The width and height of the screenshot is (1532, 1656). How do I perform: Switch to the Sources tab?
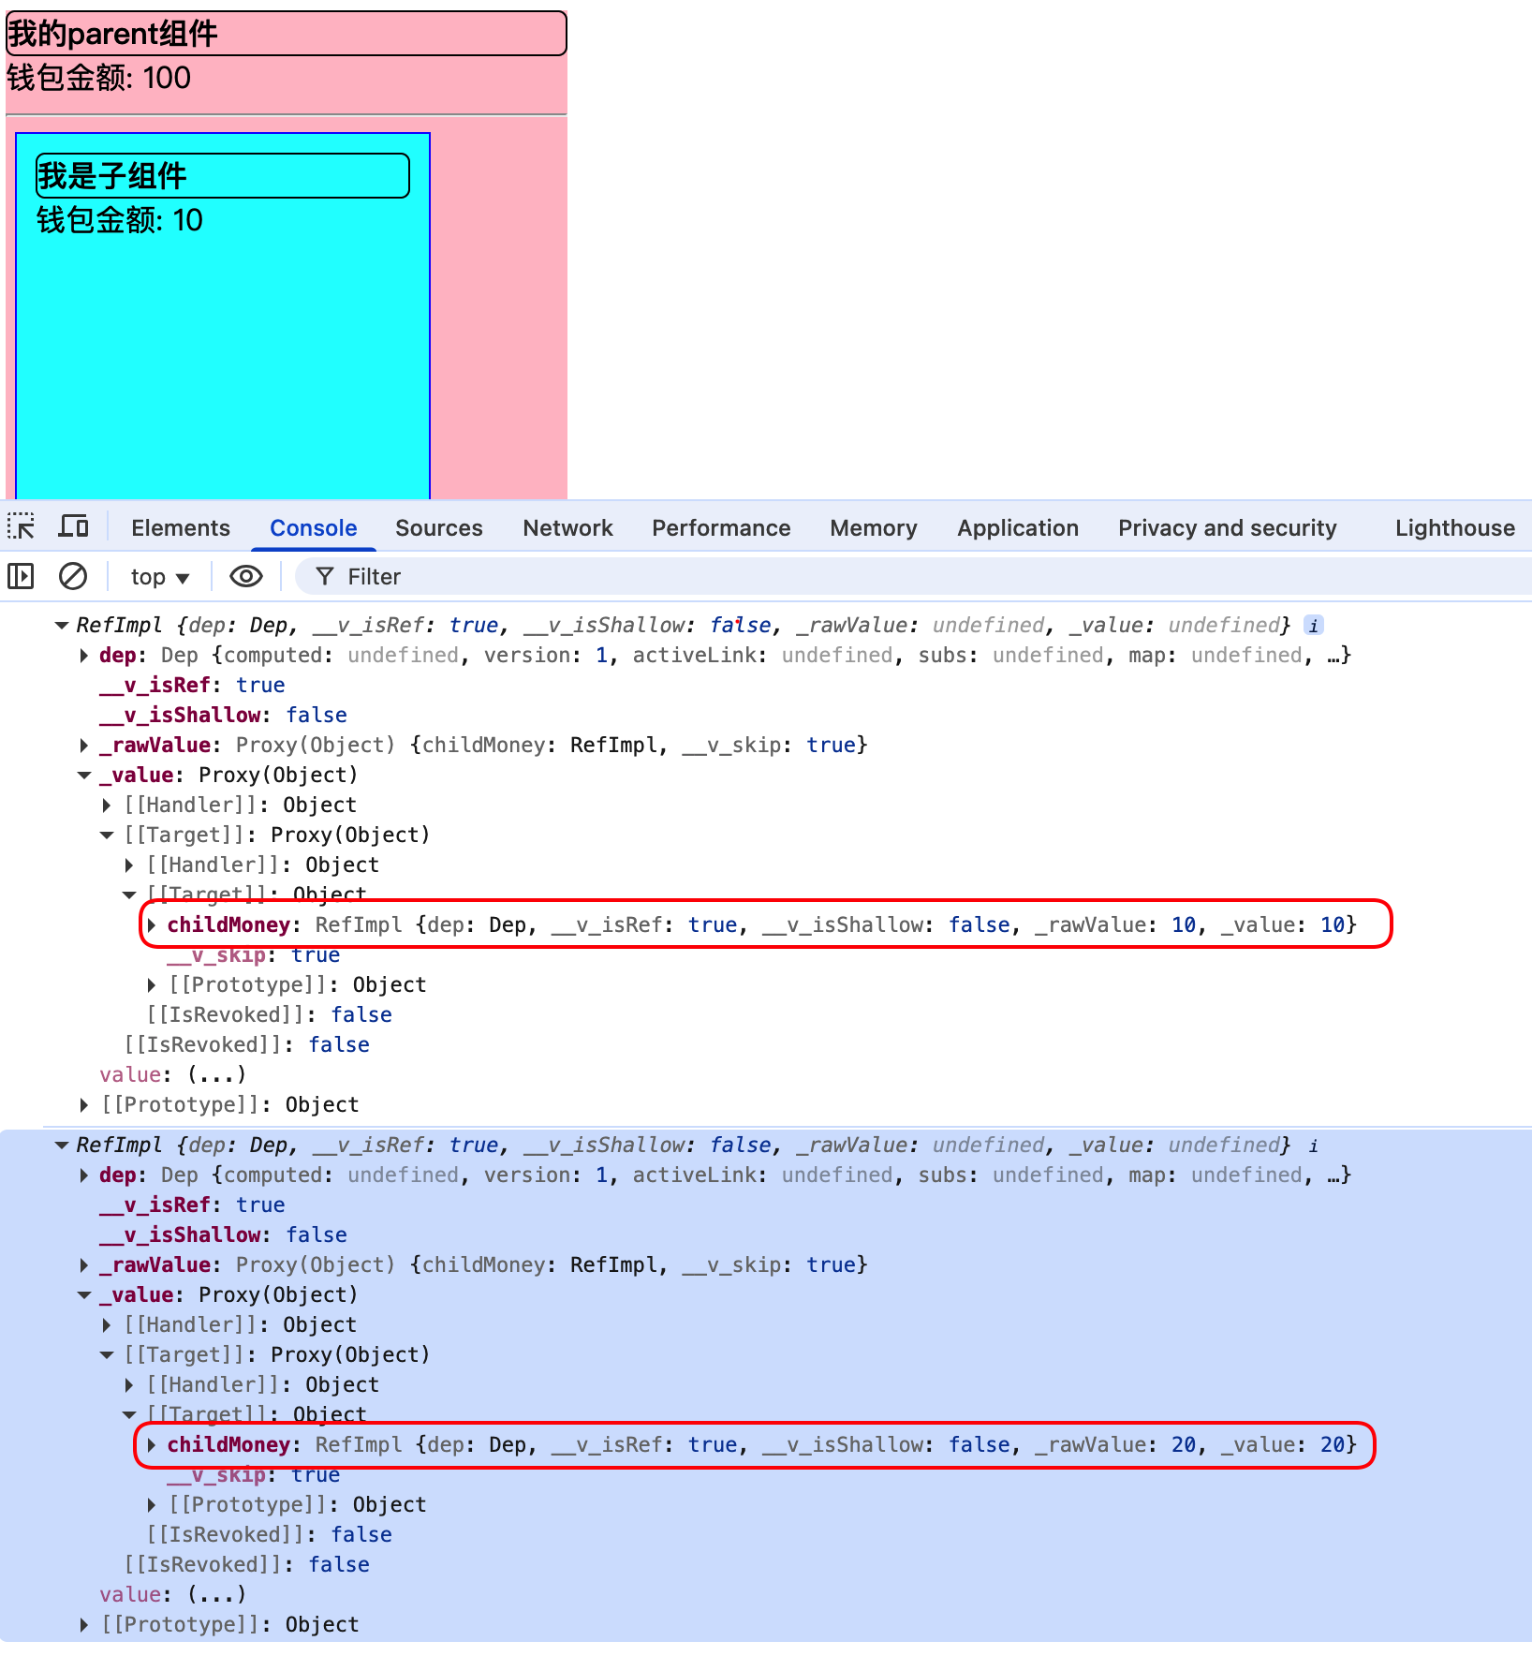439,527
